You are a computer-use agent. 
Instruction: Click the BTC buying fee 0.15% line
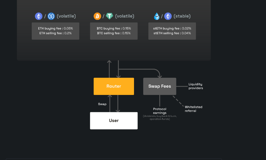pos(114,28)
